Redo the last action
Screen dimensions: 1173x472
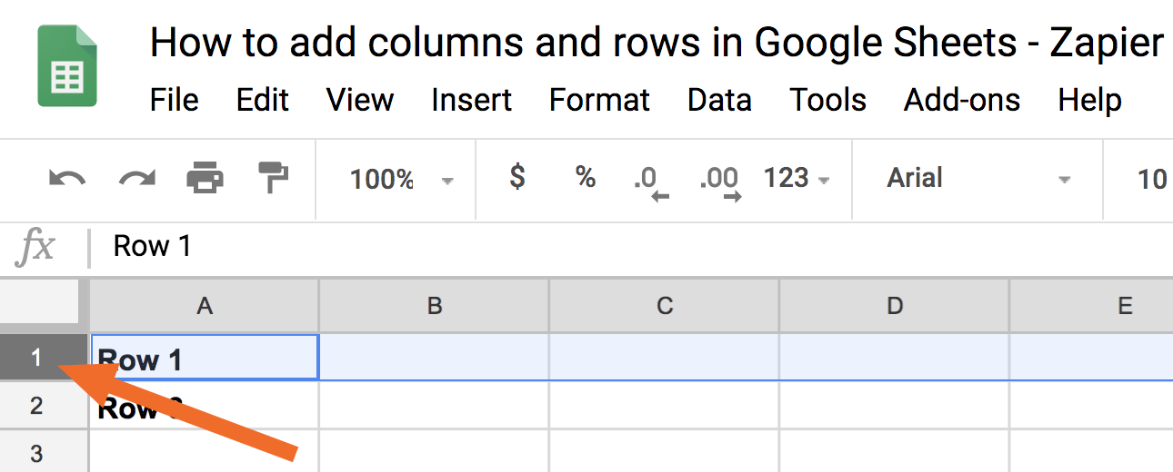pyautogui.click(x=136, y=178)
